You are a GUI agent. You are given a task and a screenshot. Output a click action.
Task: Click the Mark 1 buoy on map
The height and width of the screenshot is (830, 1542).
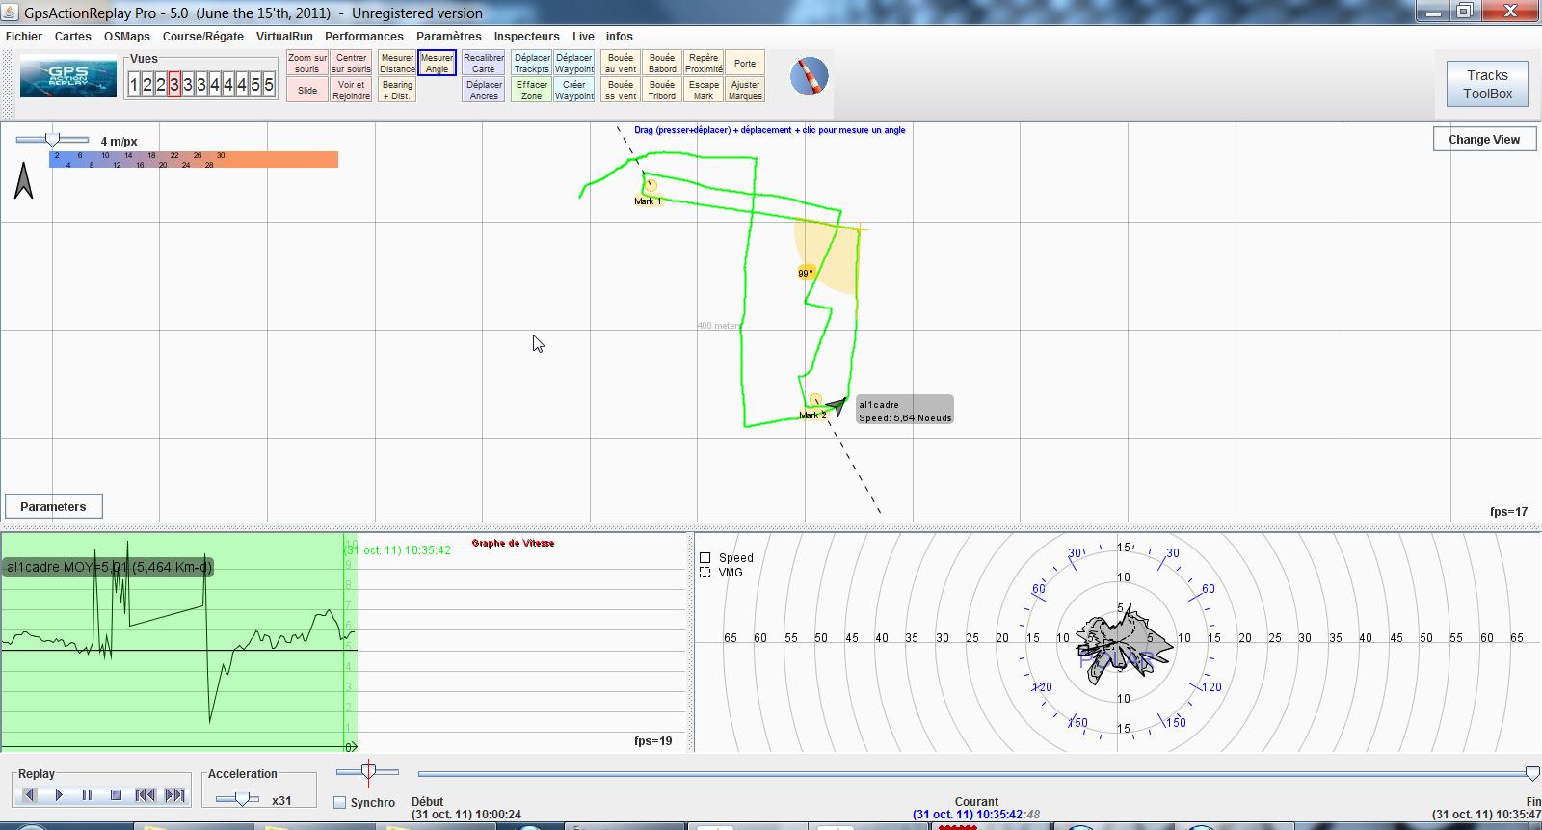coord(651,185)
